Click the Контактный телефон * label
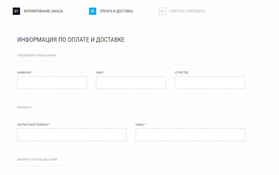 33,125
